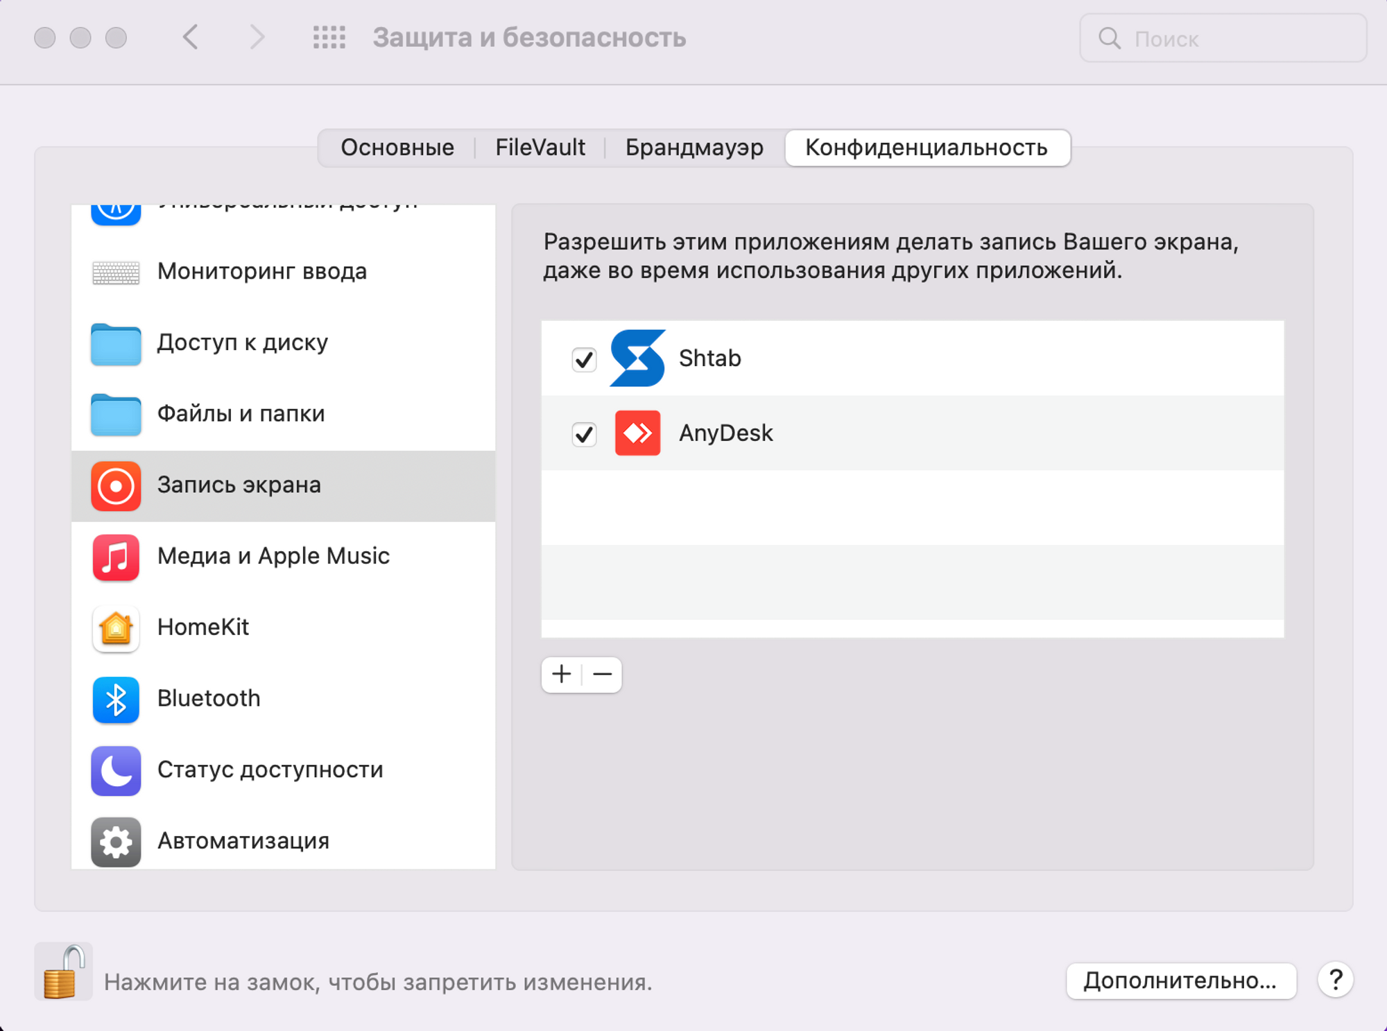Switch to the FileVault tab
Viewport: 1387px width, 1031px height.
pyautogui.click(x=540, y=148)
